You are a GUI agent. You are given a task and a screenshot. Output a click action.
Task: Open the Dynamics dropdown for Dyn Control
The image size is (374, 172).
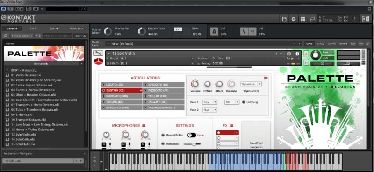click(x=251, y=84)
